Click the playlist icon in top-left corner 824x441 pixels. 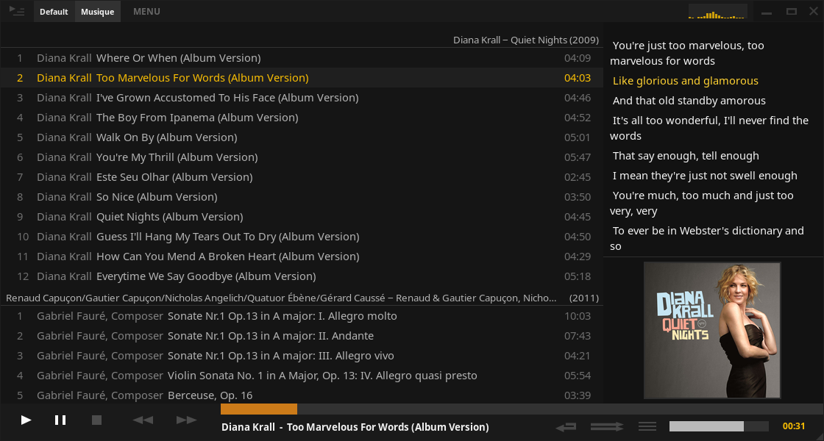coord(16,11)
